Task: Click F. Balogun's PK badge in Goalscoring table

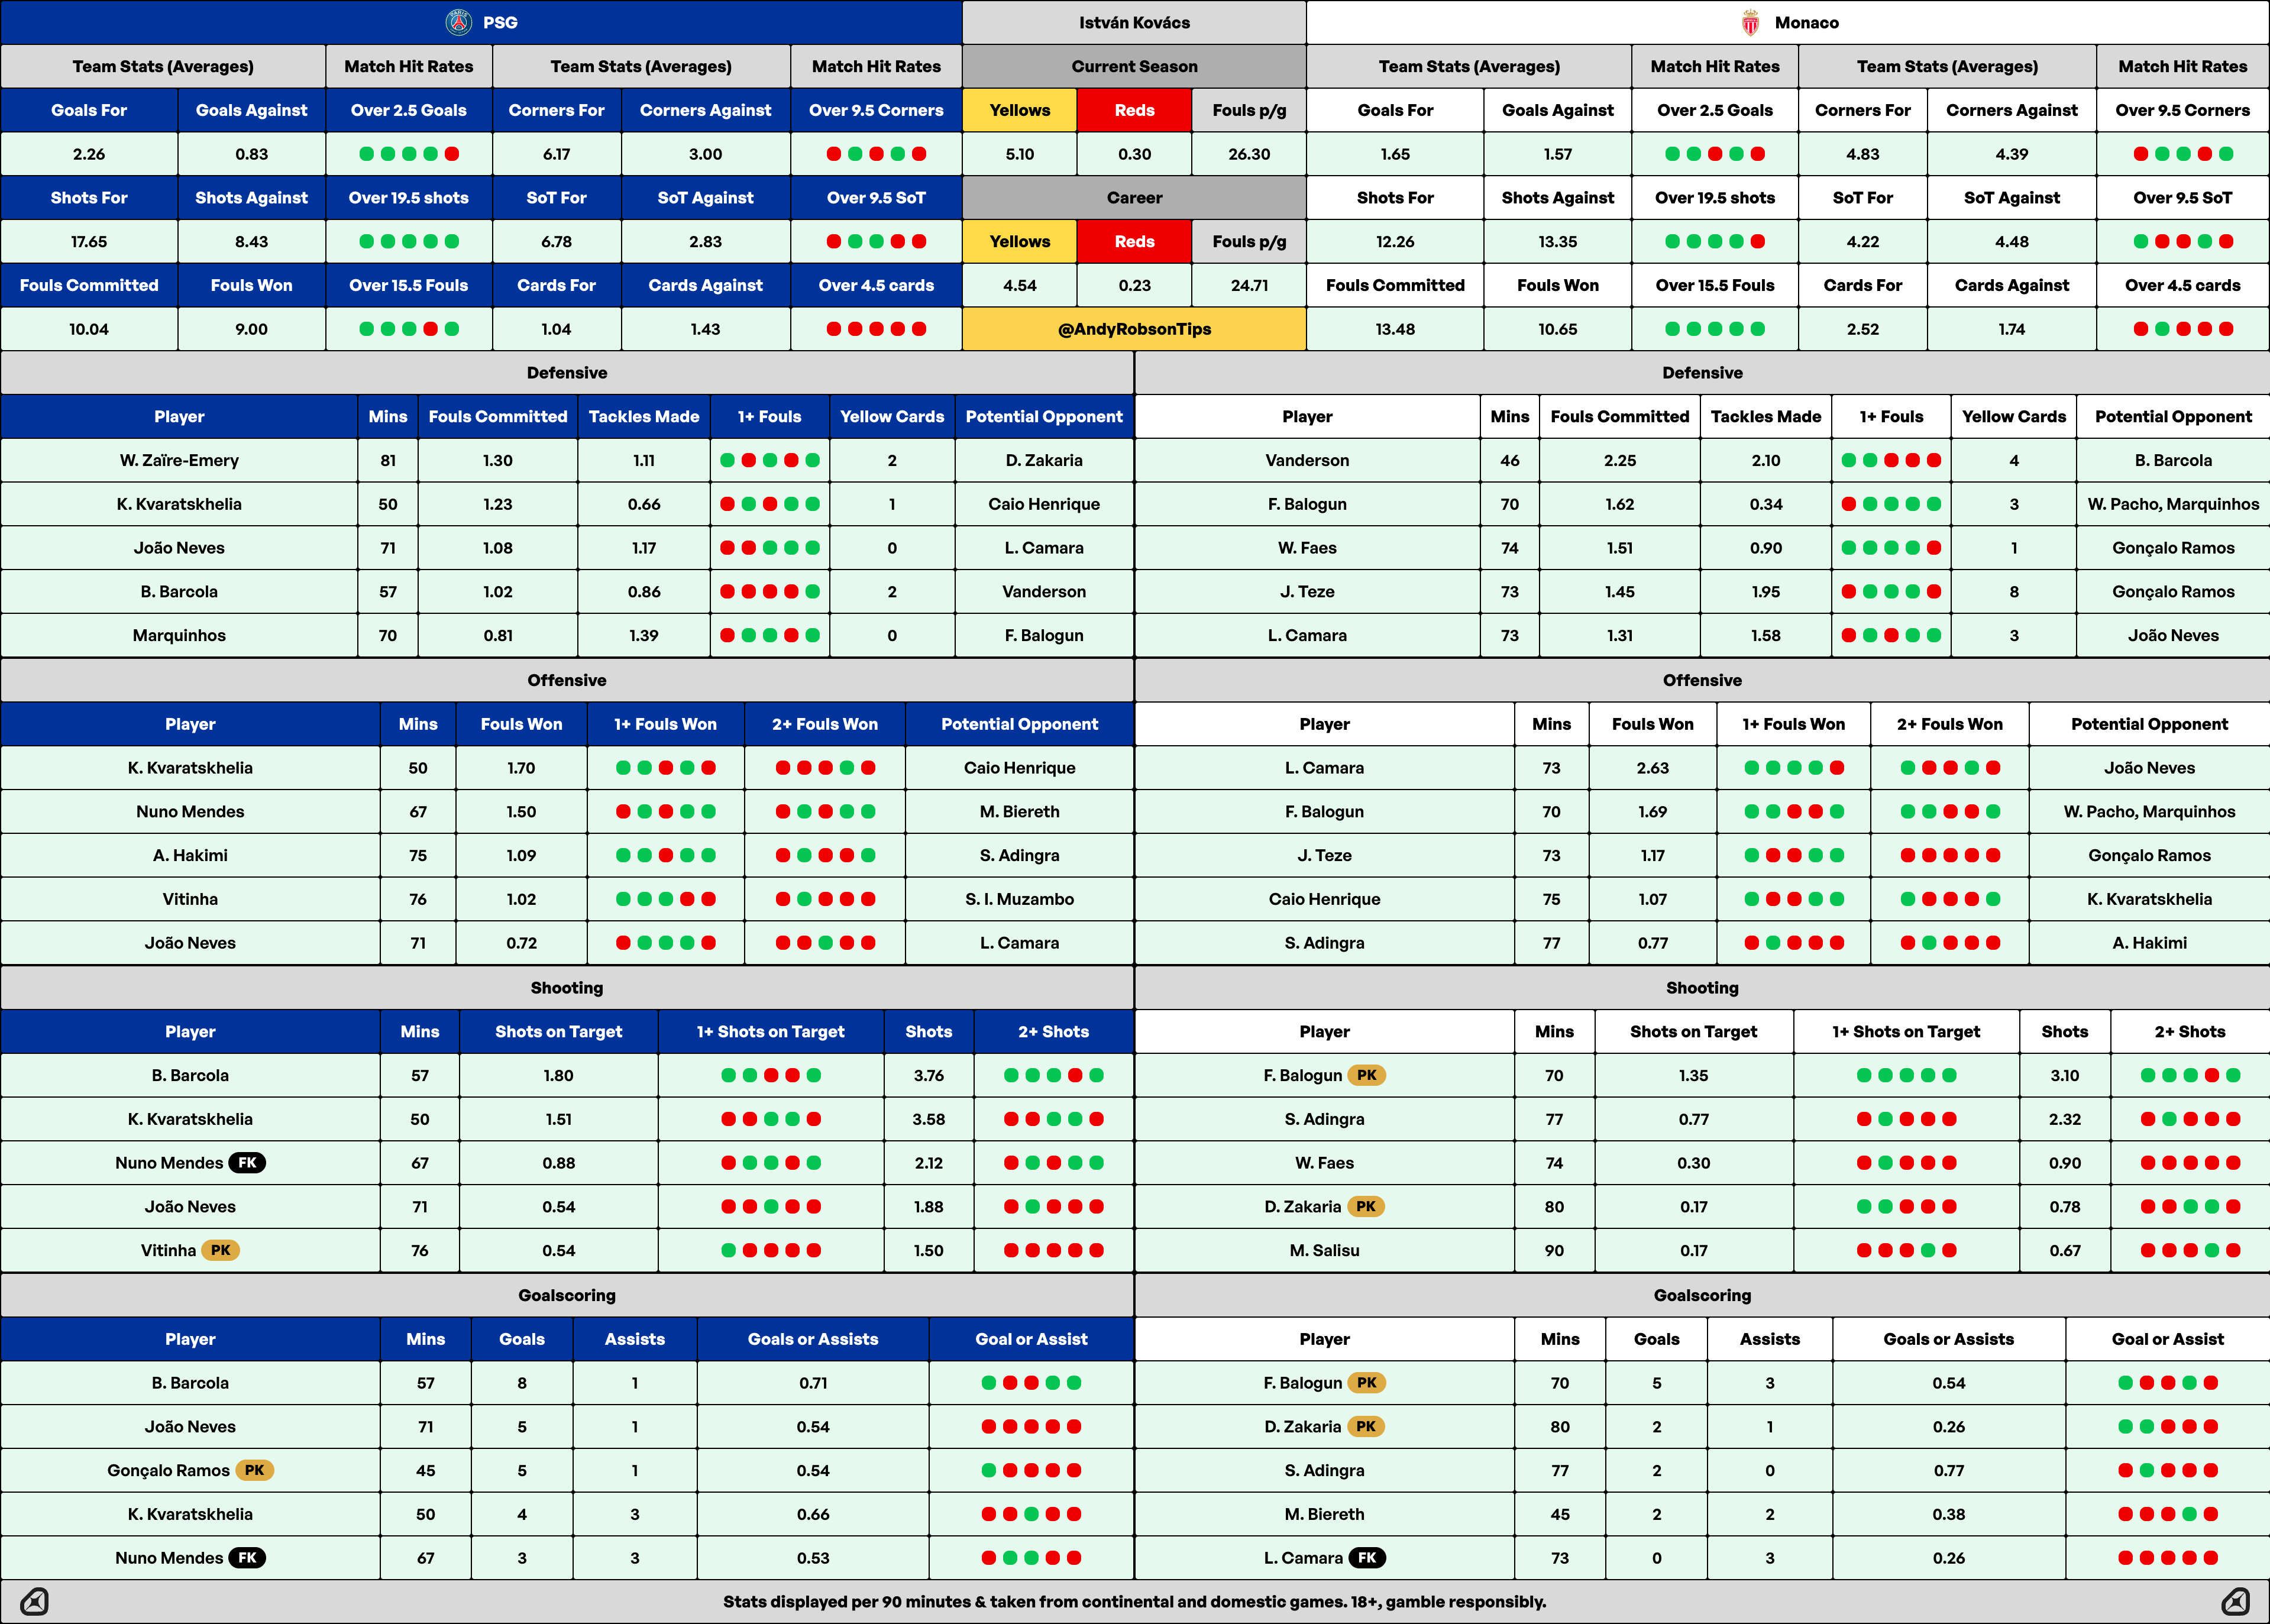Action: click(1366, 1382)
